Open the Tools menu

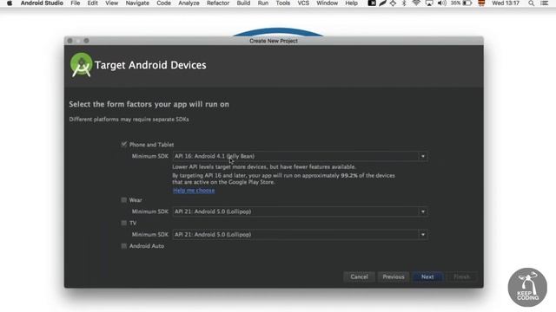(x=283, y=3)
